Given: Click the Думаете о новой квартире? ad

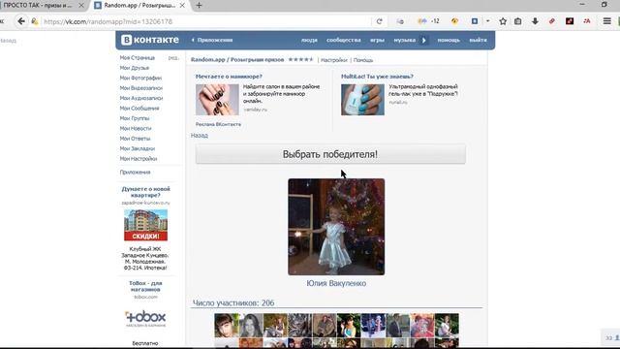Looking at the screenshot, I should coord(146,192).
